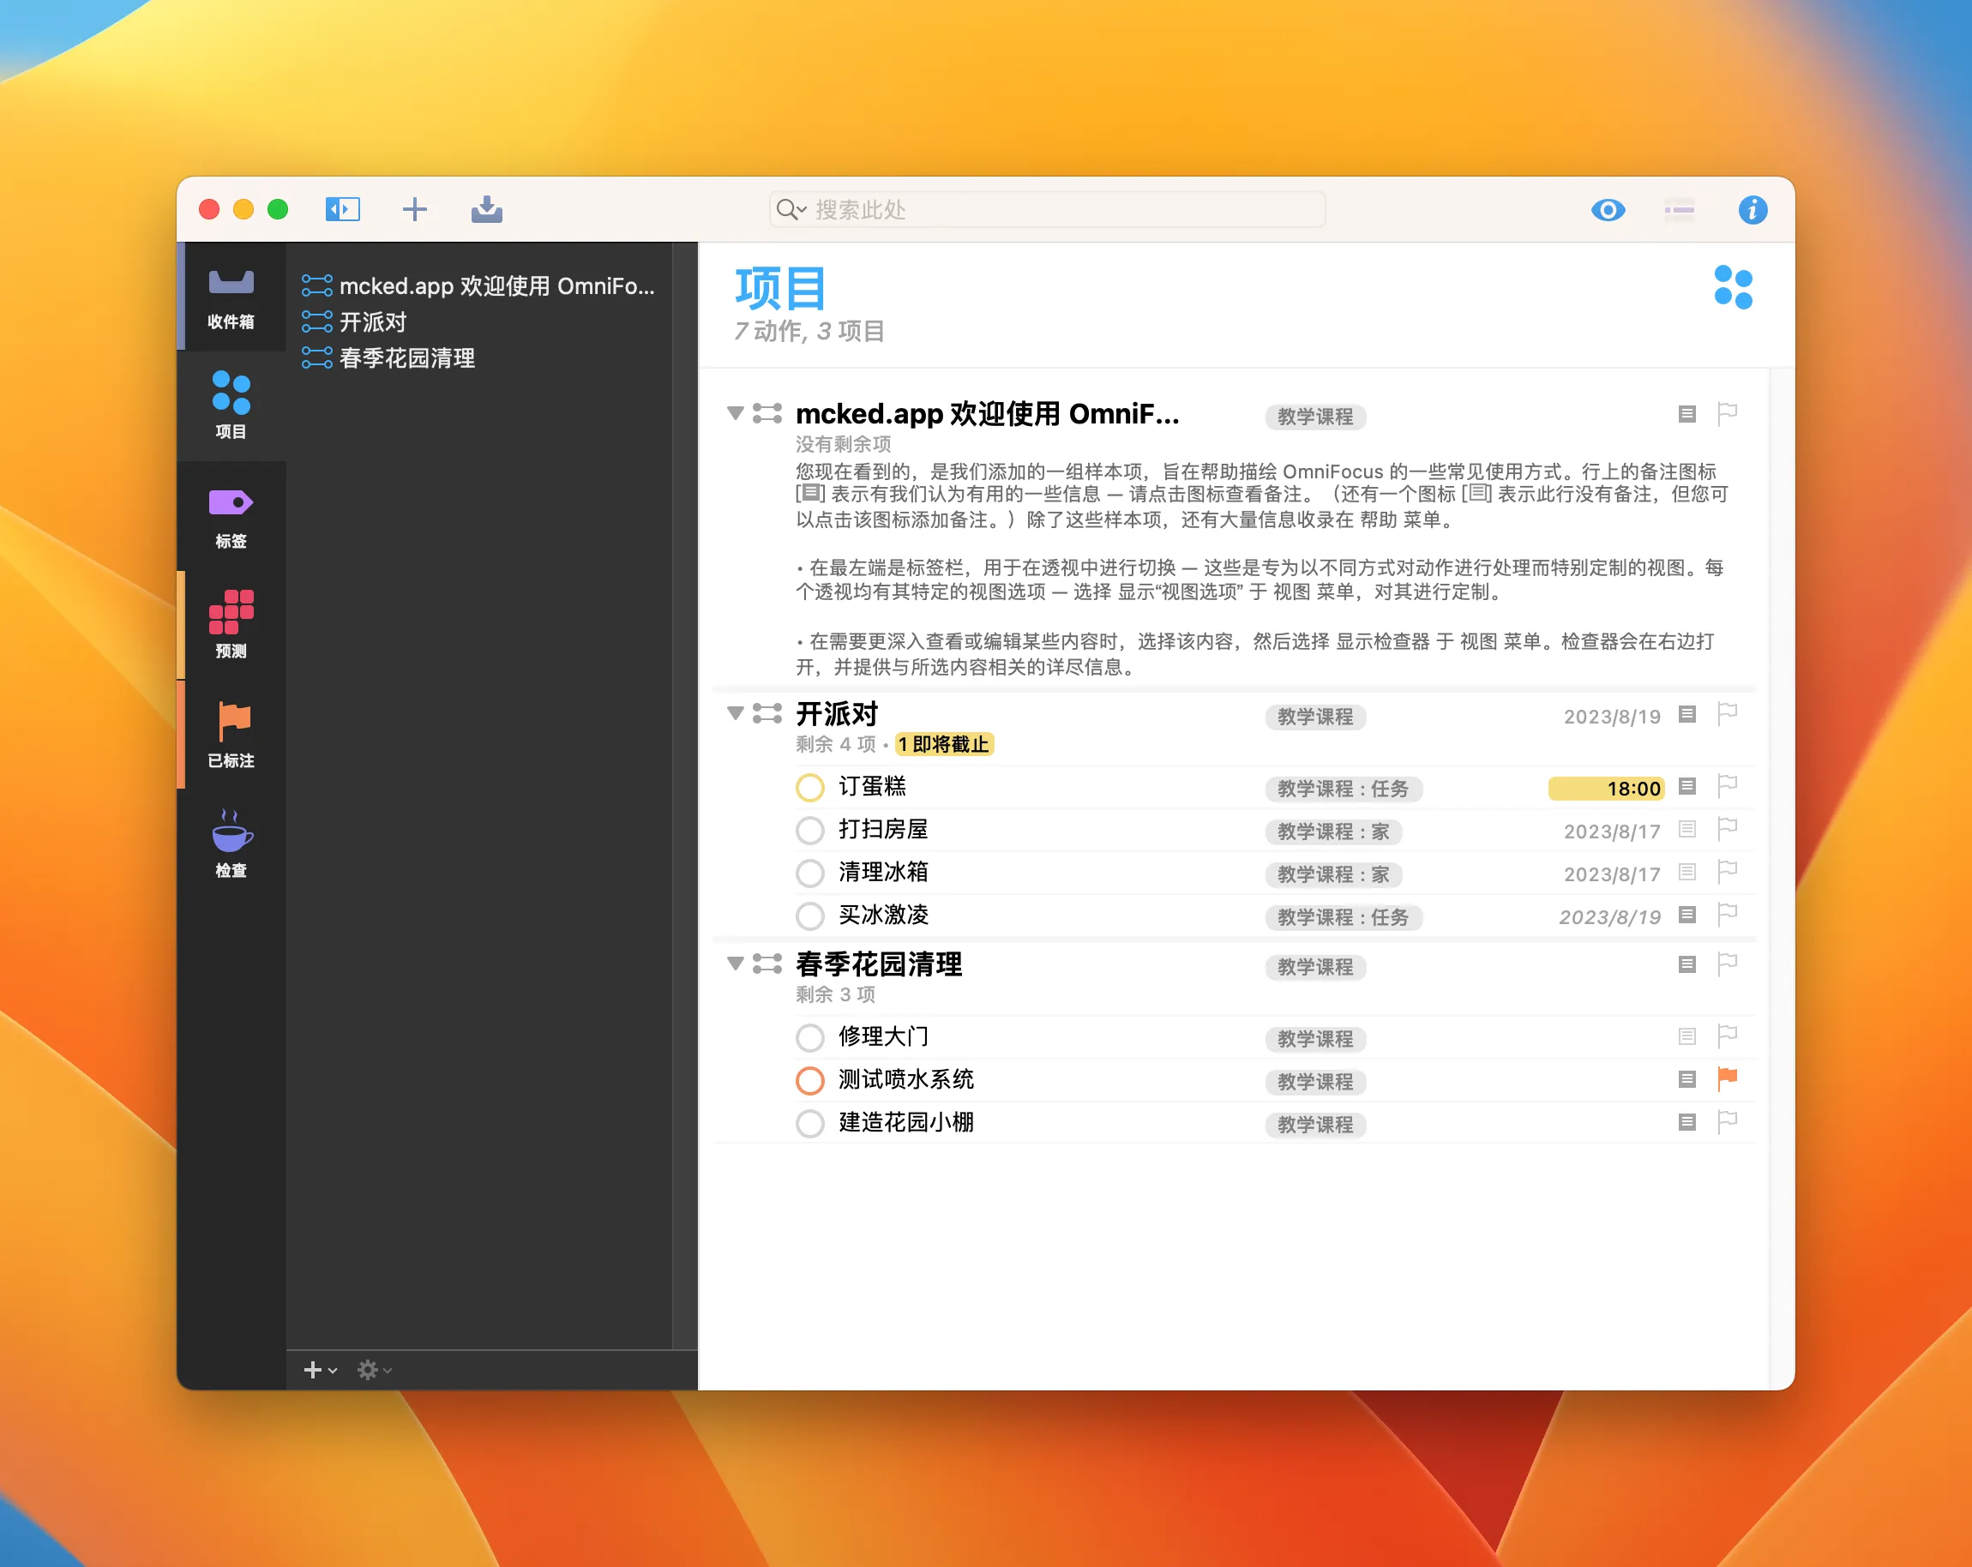Open the 预测 forecast perspective
The image size is (1972, 1567).
(x=231, y=624)
